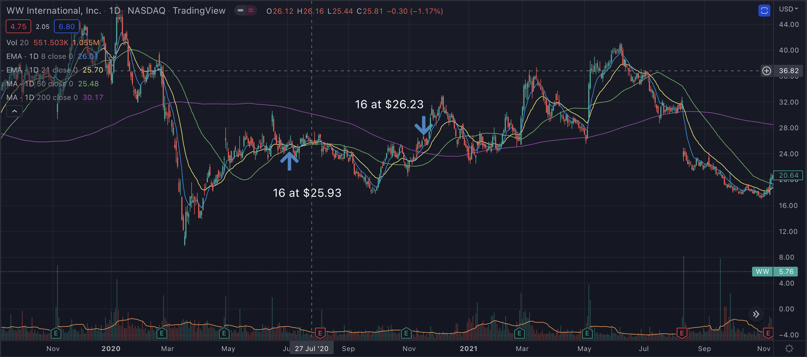Click the 44.00 price axis label
The height and width of the screenshot is (357, 807).
pyautogui.click(x=788, y=24)
